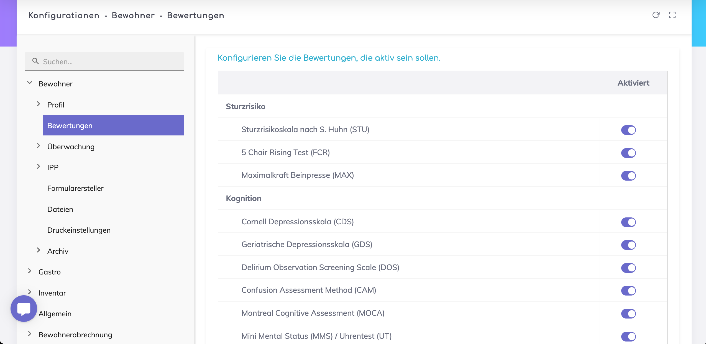Expand the Gastro section chevron
Viewport: 706px width, 344px height.
(30, 271)
